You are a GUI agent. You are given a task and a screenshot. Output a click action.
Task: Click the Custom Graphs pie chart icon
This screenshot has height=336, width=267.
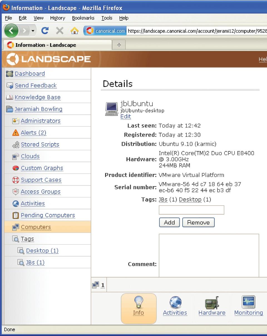[x=16, y=168]
